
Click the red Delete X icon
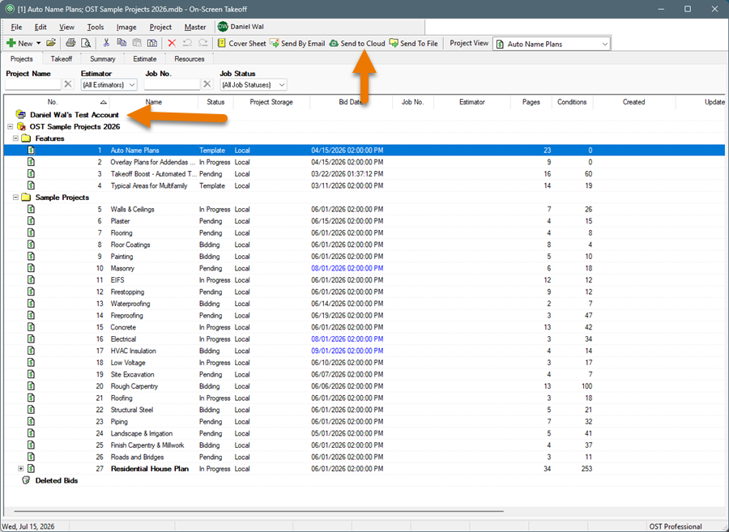tap(172, 43)
